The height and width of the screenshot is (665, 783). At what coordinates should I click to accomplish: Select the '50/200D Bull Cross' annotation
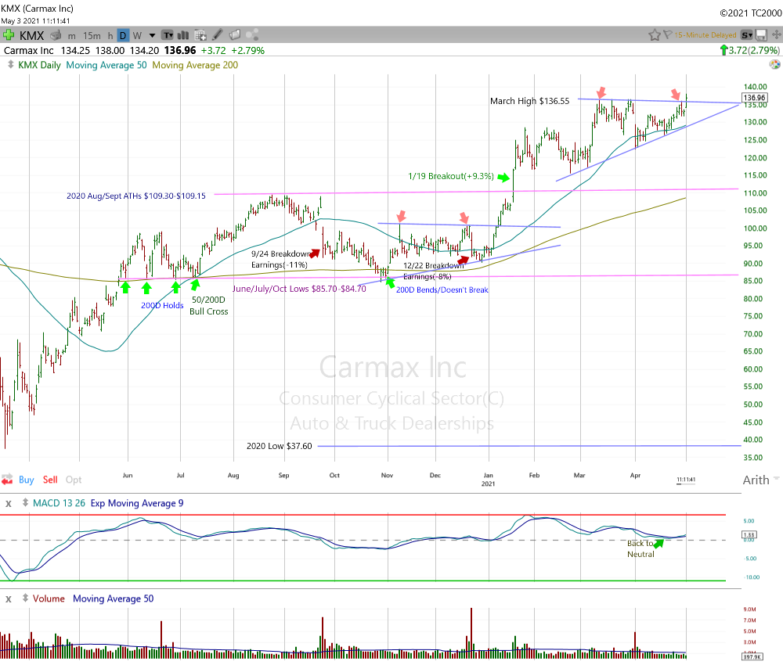pos(209,305)
